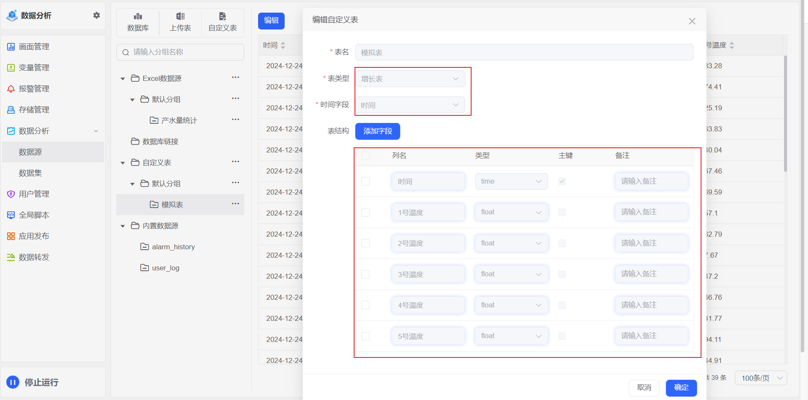Close the 编辑自定义表 dialog
This screenshot has width=808, height=400.
click(692, 21)
